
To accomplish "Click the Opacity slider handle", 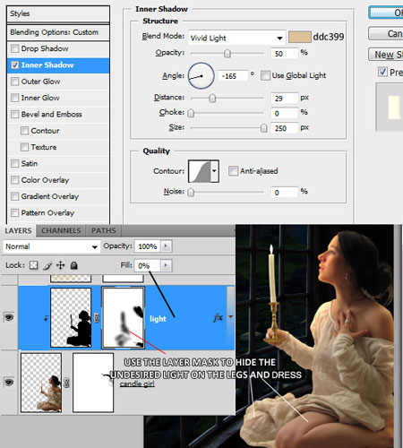I will [x=227, y=54].
